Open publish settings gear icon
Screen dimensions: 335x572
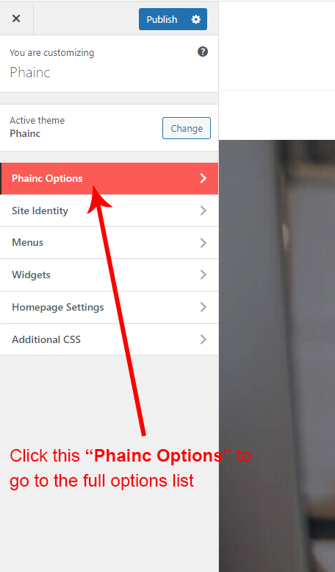click(x=196, y=19)
